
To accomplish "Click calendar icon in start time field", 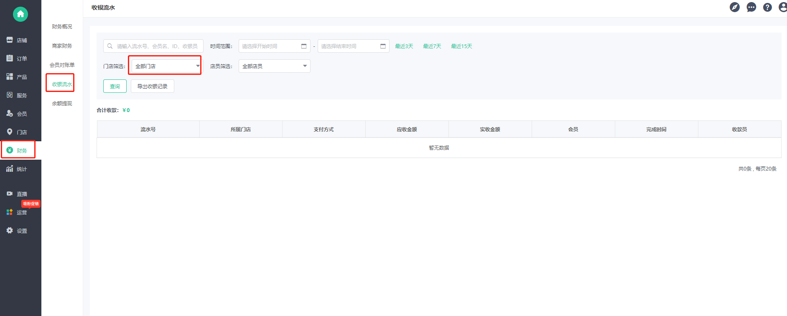I will 304,46.
